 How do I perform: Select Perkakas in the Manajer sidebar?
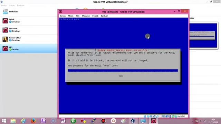coord(29,12)
